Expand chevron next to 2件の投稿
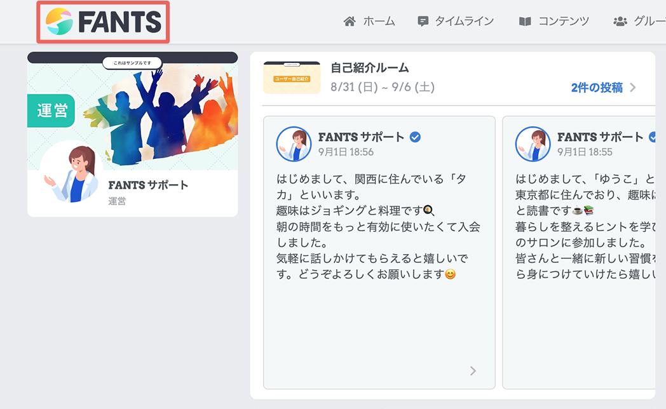Viewport: 666px width, 409px height. point(633,88)
